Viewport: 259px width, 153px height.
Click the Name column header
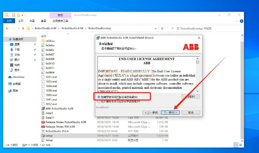tap(44, 36)
